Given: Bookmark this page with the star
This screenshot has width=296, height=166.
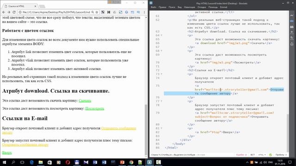Looking at the screenshot, I should click(97, 12).
